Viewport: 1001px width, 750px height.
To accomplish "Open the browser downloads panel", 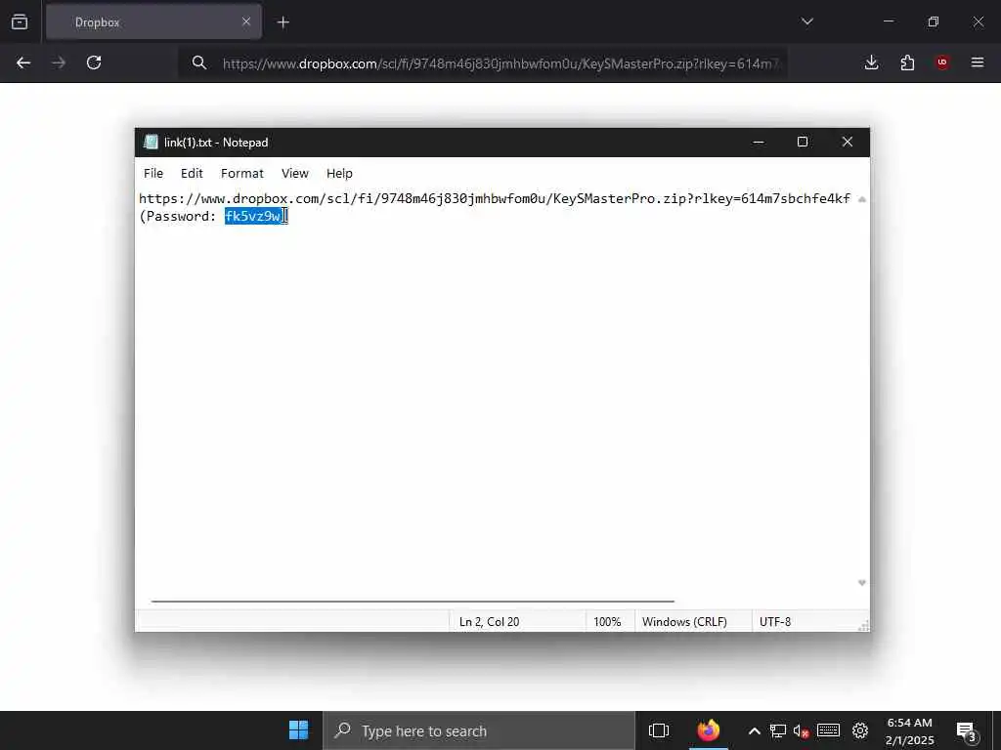I will pyautogui.click(x=871, y=62).
